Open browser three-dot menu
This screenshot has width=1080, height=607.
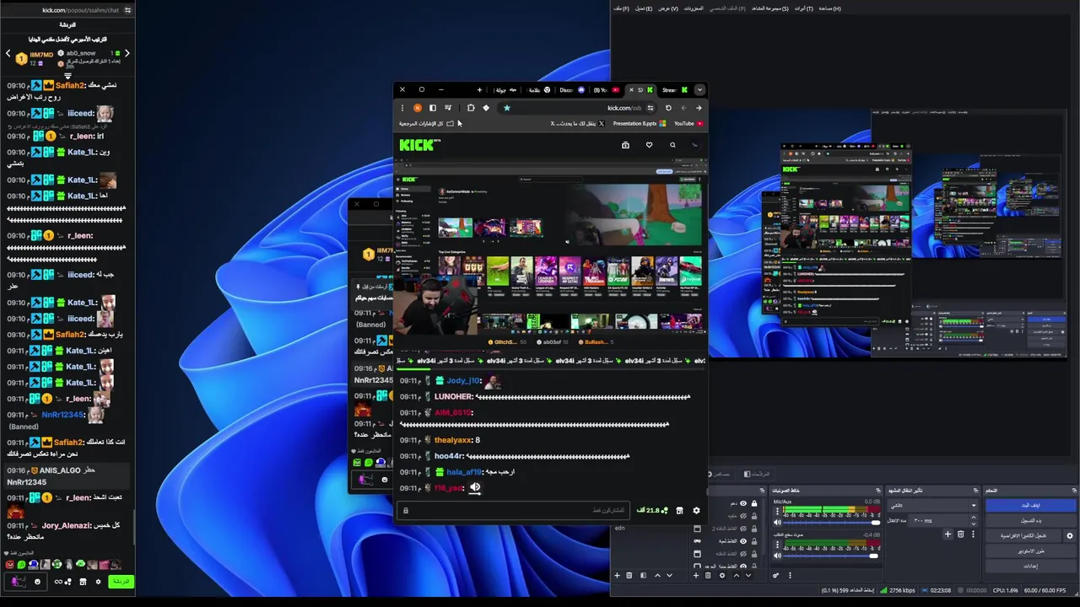(402, 108)
